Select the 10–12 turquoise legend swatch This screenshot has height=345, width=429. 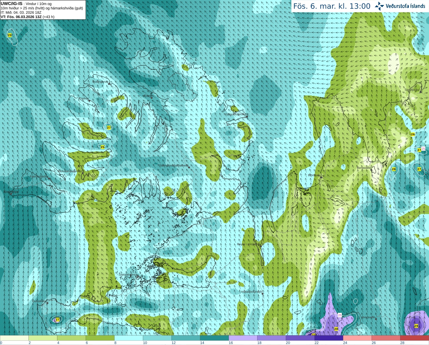click(157, 338)
